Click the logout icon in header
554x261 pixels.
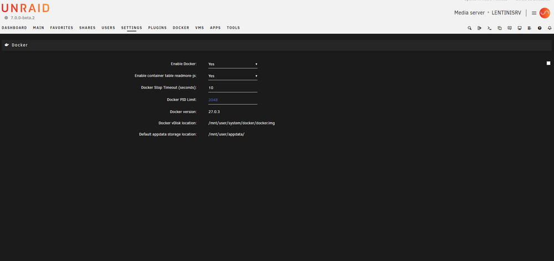479,28
